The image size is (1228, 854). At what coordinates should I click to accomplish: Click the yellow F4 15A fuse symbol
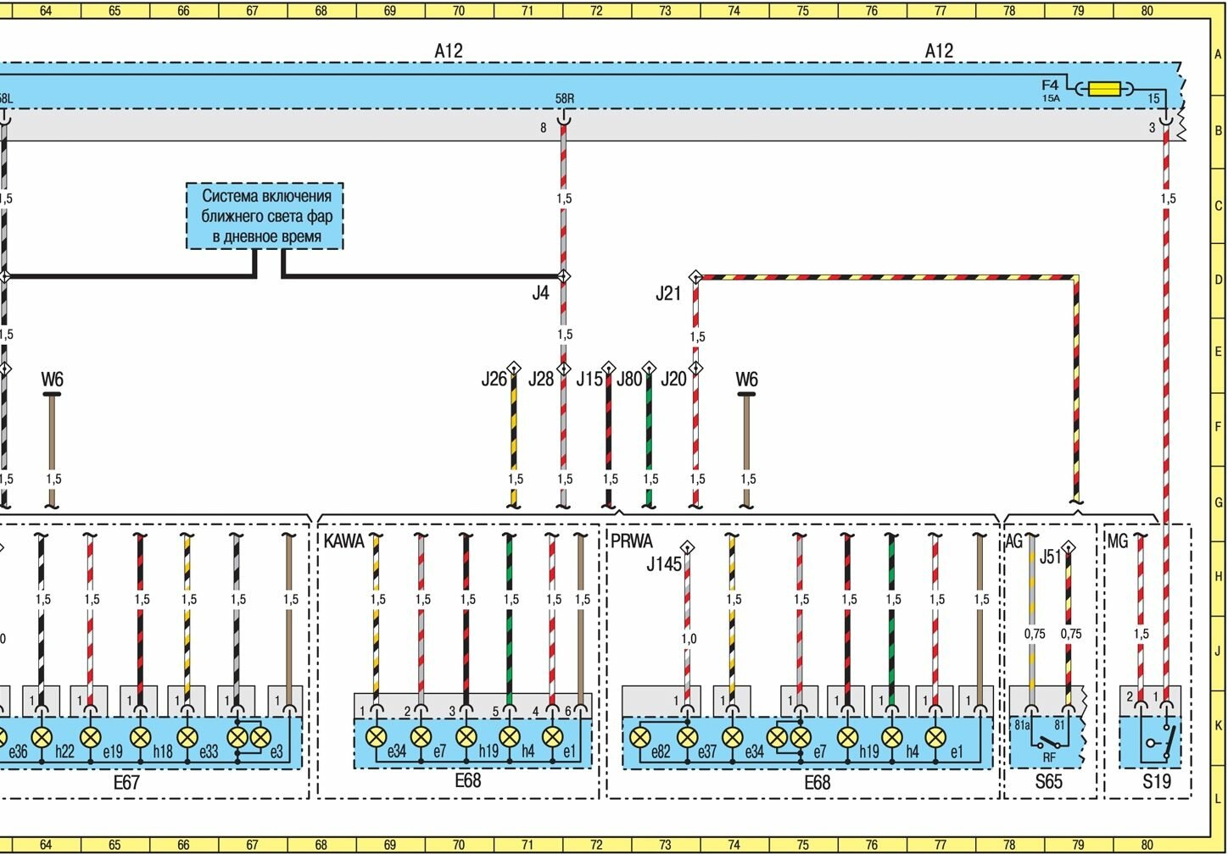[1104, 88]
